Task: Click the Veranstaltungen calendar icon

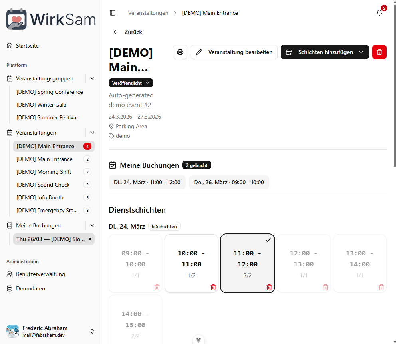Action: [10, 133]
